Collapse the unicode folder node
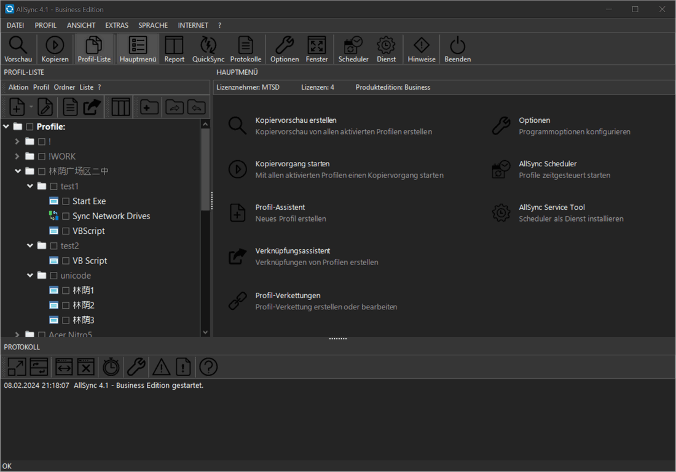Image resolution: width=676 pixels, height=472 pixels. [30, 276]
